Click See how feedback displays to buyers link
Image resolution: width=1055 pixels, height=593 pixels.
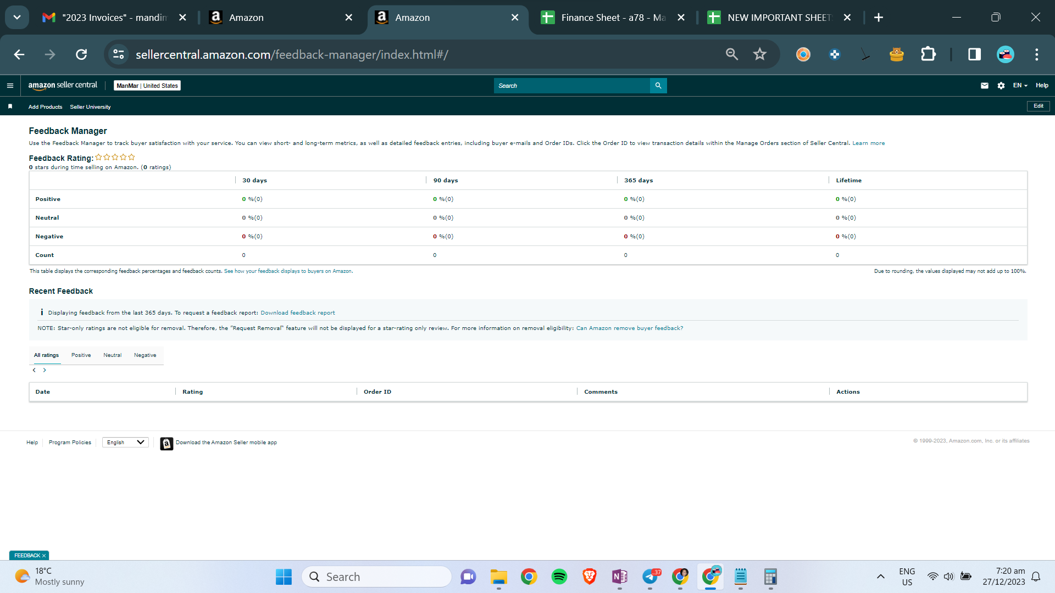pos(288,271)
